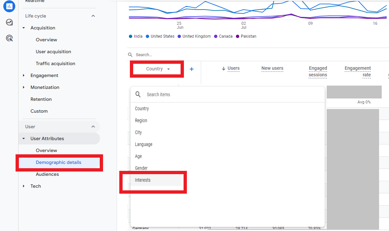Open the Country dimension dropdown
Image resolution: width=389 pixels, height=231 pixels.
(156, 69)
